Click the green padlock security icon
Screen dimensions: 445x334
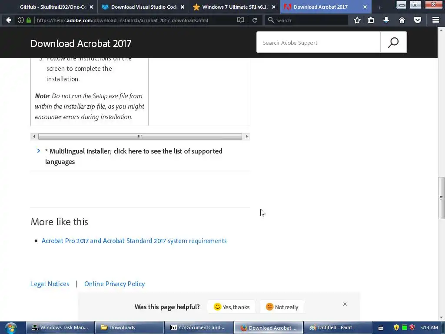pos(29,20)
